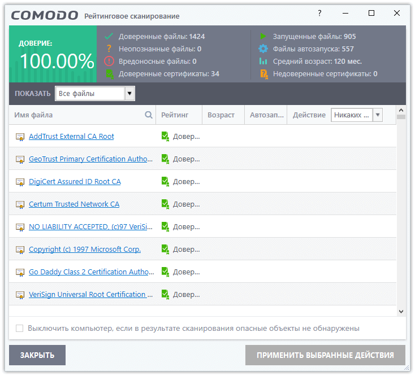
Task: Click the 100.00% trust score panel
Action: coord(53,54)
